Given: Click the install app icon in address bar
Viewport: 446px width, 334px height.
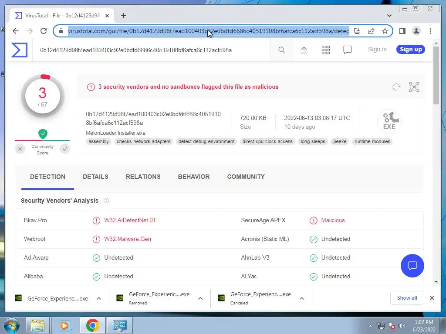Looking at the screenshot, I should click(357, 31).
